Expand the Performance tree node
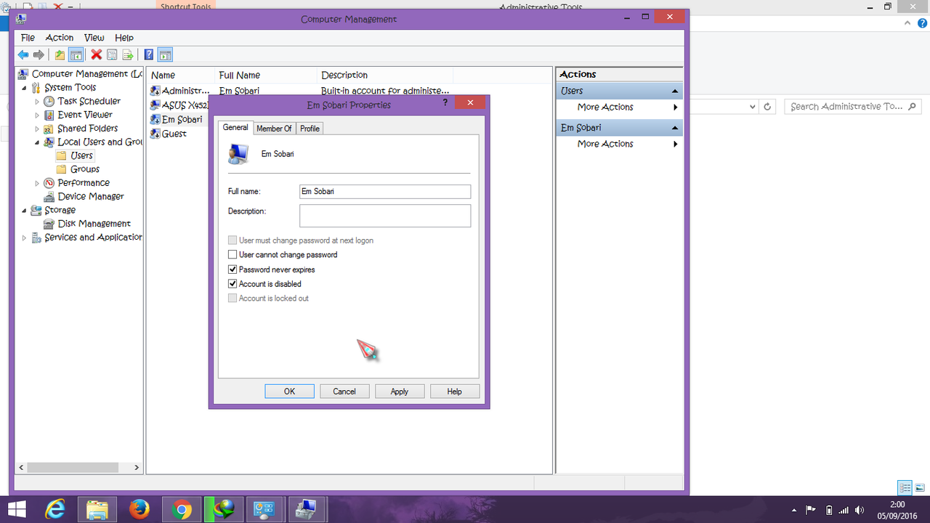Viewport: 930px width, 523px height. click(37, 183)
